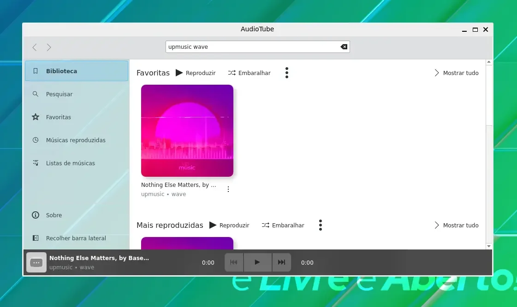Start playback with the play button
Viewport: 517px width, 307px height.
click(257, 262)
